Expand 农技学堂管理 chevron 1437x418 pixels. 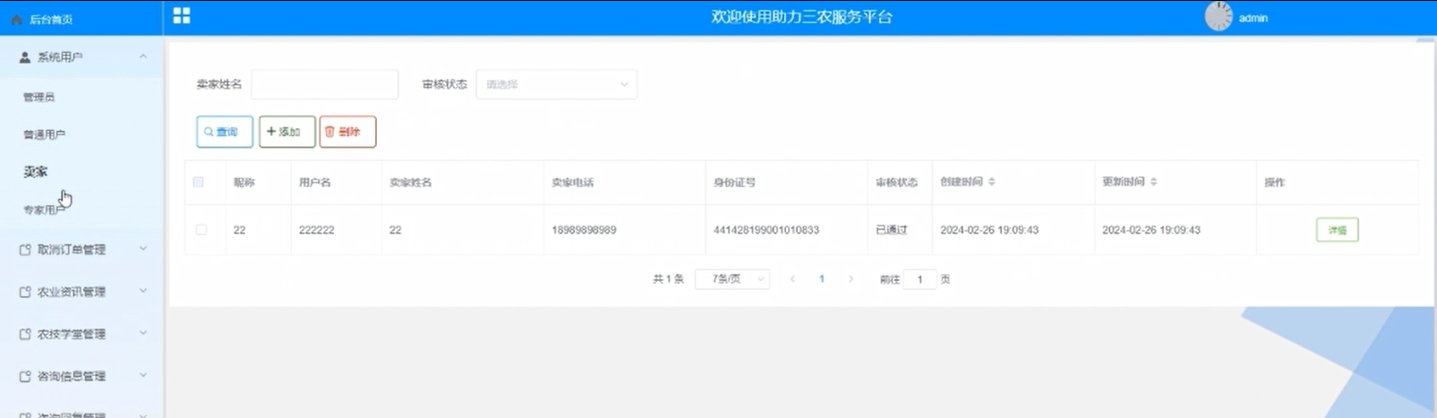143,333
